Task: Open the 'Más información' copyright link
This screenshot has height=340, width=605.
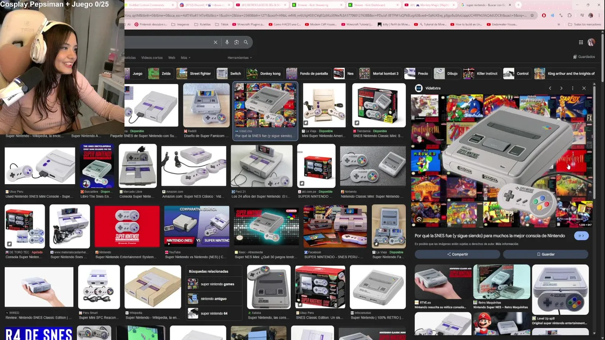Action: click(x=507, y=244)
